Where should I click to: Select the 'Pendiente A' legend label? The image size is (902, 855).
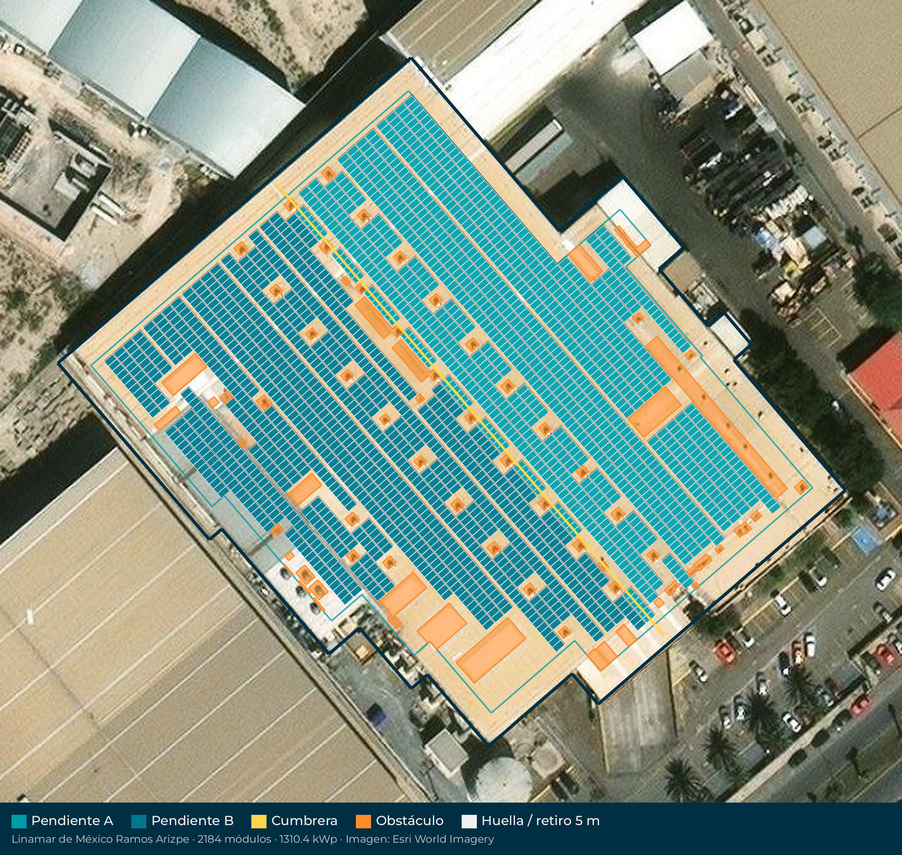[x=72, y=821]
